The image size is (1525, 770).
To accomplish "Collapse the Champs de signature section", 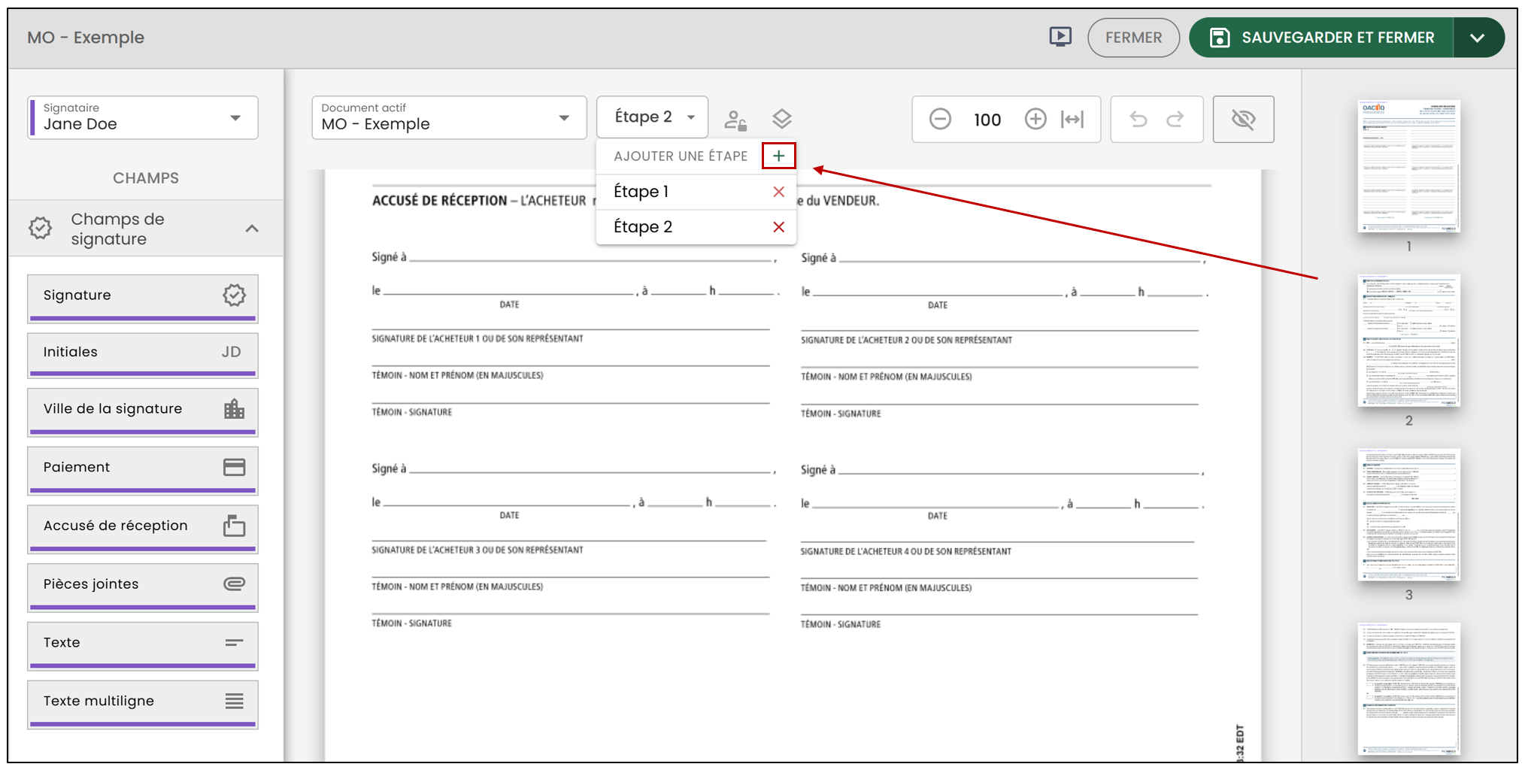I will tap(252, 229).
